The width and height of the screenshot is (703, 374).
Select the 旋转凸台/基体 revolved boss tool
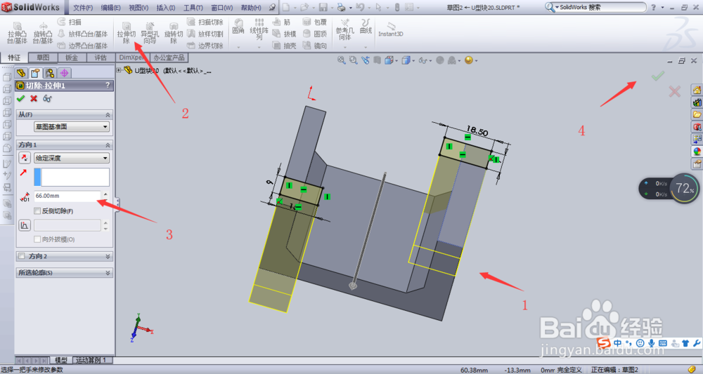click(x=43, y=33)
